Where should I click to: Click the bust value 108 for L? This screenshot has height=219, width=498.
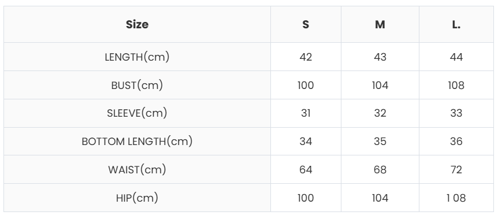[x=456, y=86]
